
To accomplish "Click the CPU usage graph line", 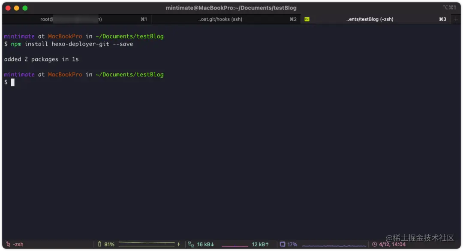I will [x=334, y=245].
